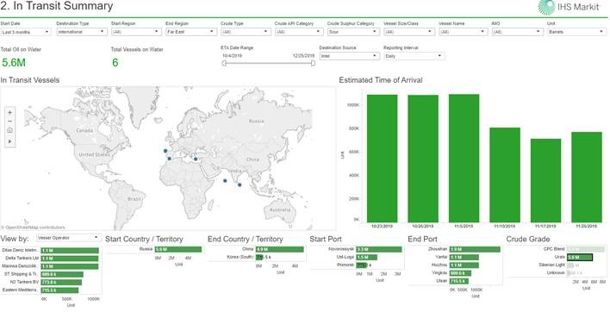Screen dimensions: 610x312
Task: Select the Urals crude grade bar
Action: tap(580, 257)
